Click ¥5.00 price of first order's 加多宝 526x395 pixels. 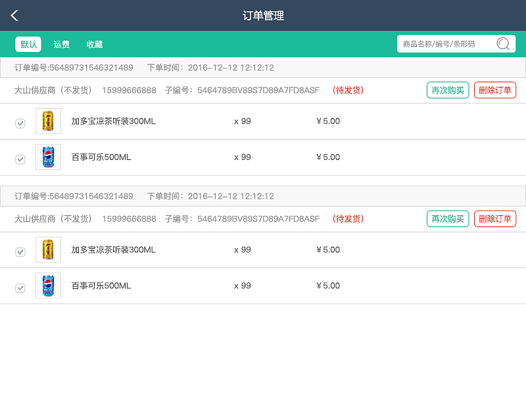pos(328,121)
